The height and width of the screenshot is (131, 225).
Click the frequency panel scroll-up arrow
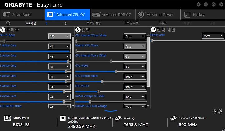click(x=73, y=35)
